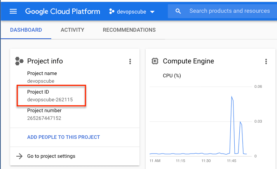Click the Compute Engine card title
The width and height of the screenshot is (277, 169).
[188, 61]
